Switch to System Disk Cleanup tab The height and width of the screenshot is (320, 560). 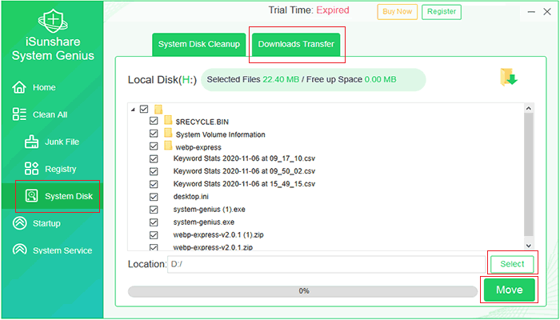(x=199, y=45)
